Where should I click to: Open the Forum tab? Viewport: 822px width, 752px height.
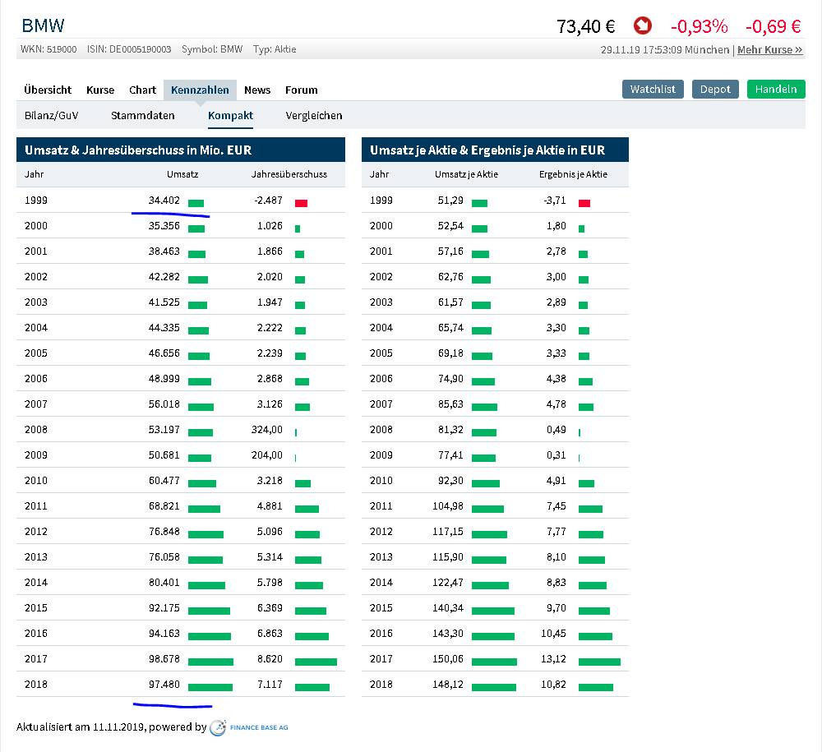[x=302, y=90]
